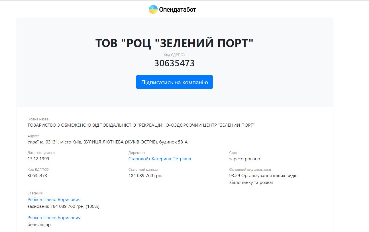Screen dimensions: 369x232
Task: Click the small Код ЄДРПОУ value in details
Action: (x=37, y=176)
